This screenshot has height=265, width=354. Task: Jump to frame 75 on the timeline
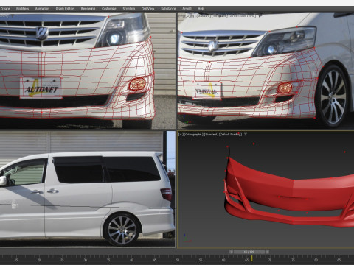pyautogui.click(x=293, y=260)
